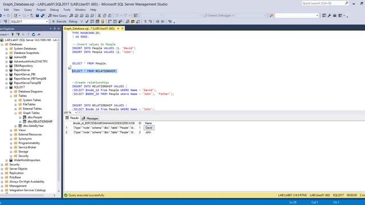Toggle Include Client Statistics
Screen dimensions: 365x205
pyautogui.click(x=120, y=22)
